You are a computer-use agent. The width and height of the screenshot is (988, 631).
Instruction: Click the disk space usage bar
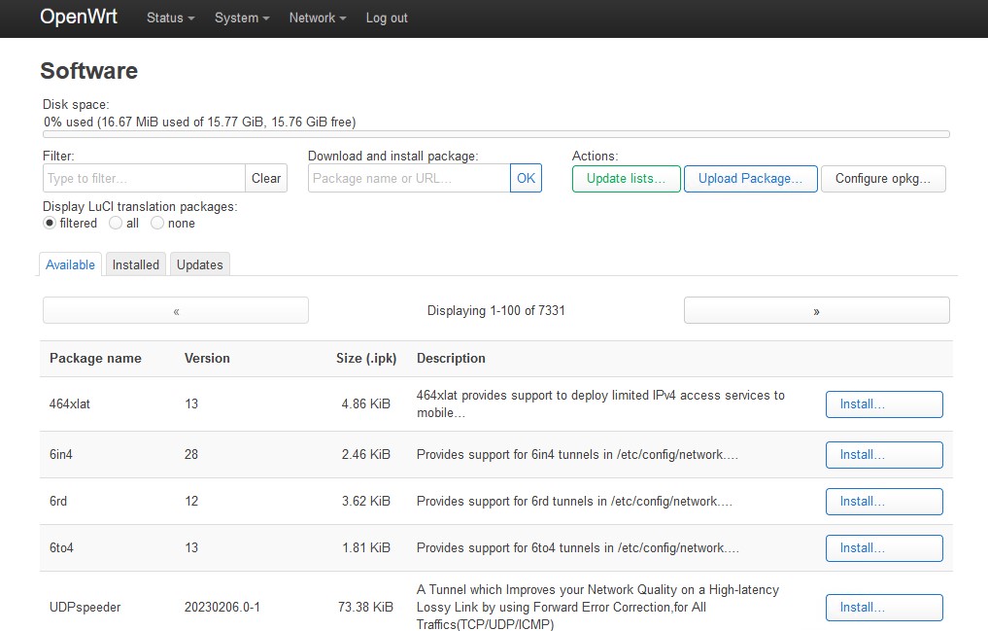pyautogui.click(x=495, y=134)
